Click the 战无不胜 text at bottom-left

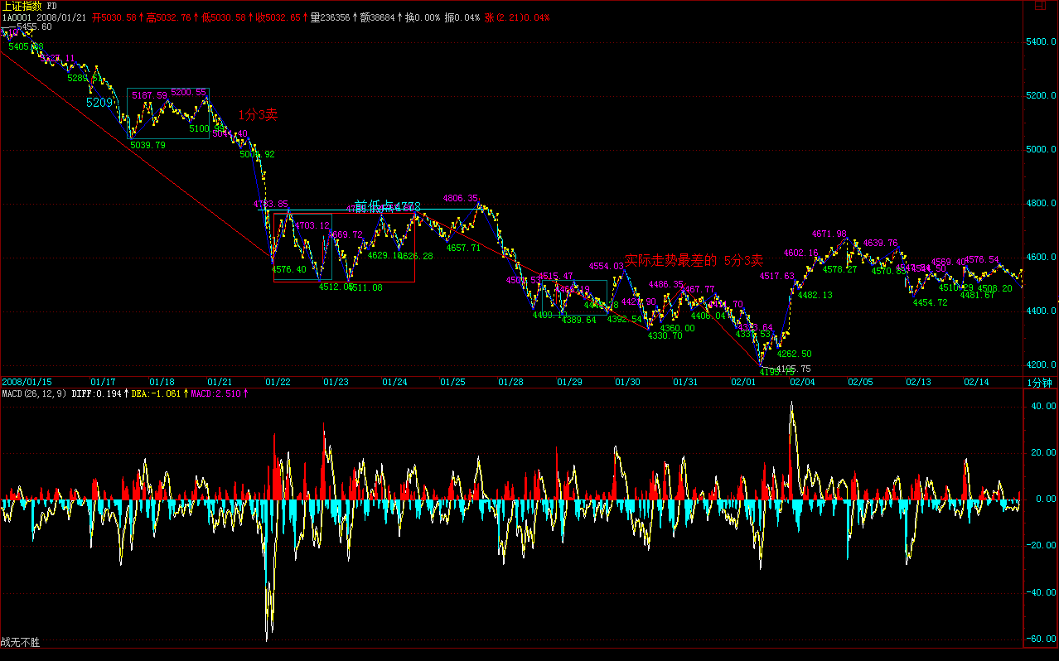pos(20,642)
